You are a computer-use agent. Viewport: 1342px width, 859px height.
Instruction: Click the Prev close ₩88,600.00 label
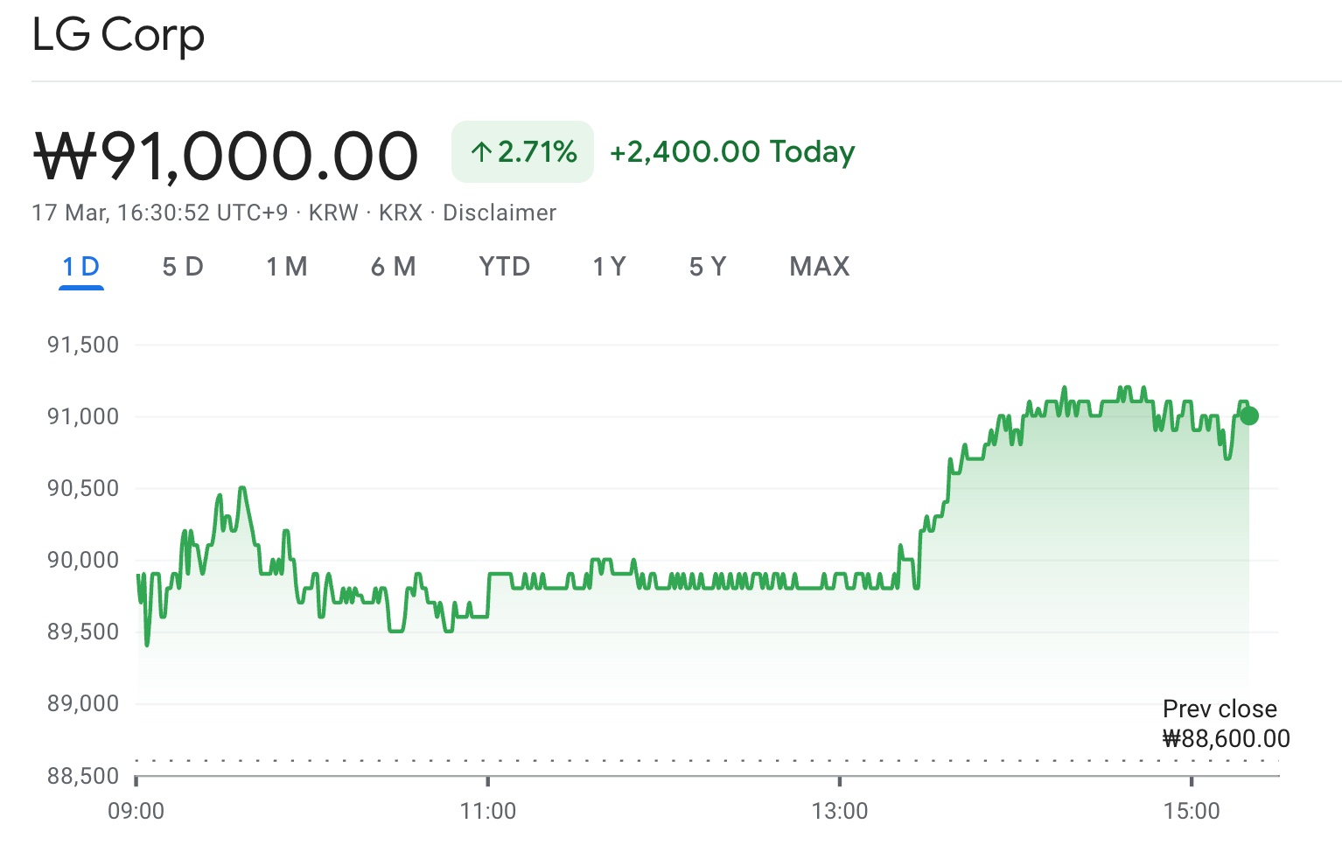click(x=1225, y=723)
